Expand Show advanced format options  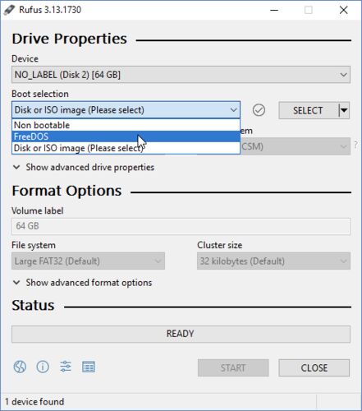[83, 283]
